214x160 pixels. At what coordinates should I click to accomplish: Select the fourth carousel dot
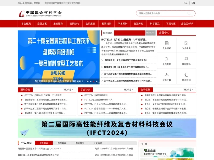tap(97, 81)
